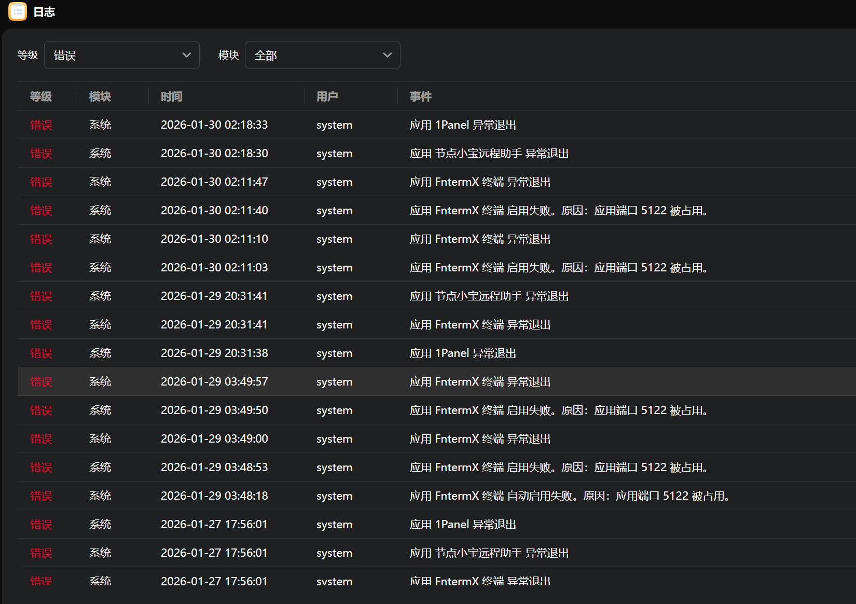This screenshot has width=856, height=604.
Task: Click 1Panel 异常退出 event at 2026-01-29 20:31:38
Action: pyautogui.click(x=463, y=353)
